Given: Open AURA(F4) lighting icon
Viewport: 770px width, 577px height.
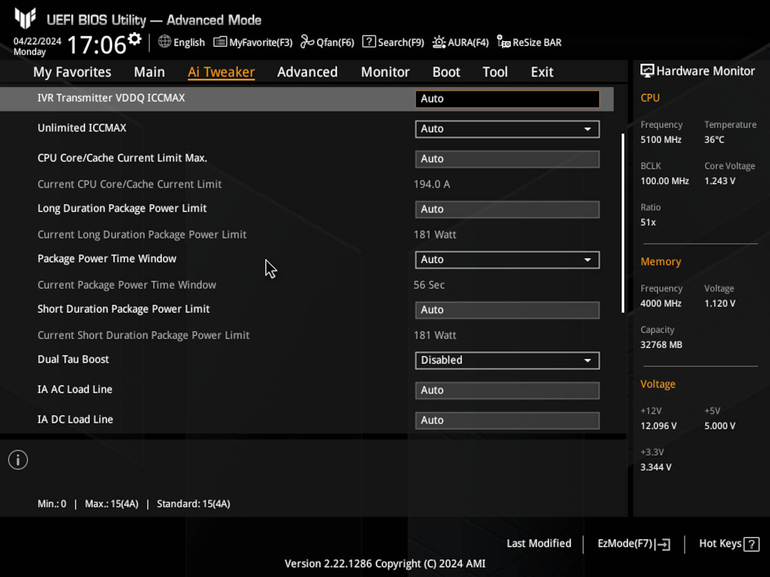Looking at the screenshot, I should [439, 42].
